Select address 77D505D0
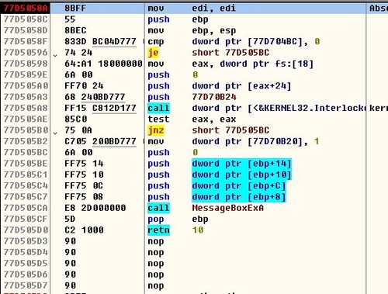Image resolution: width=388 pixels, height=294 pixels. click(26, 230)
